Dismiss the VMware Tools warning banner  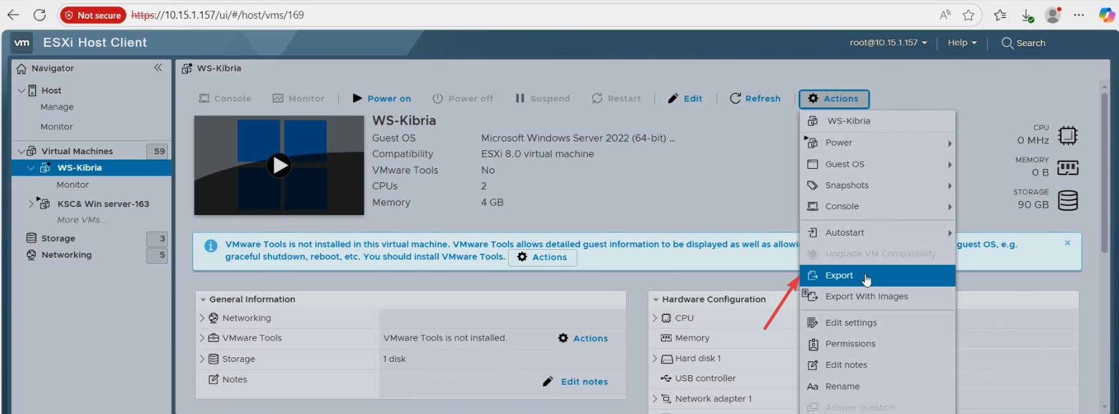click(1068, 243)
